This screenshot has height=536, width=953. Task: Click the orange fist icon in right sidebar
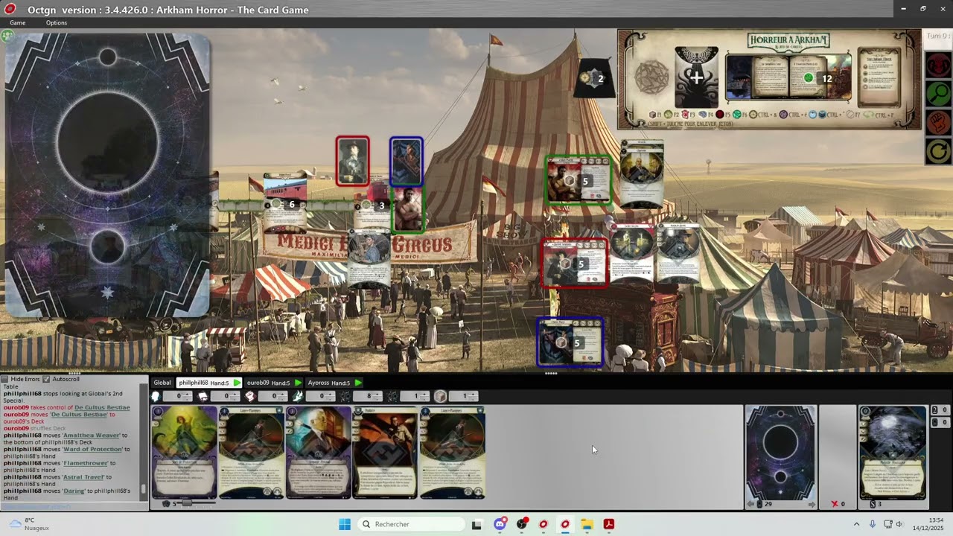(x=938, y=122)
